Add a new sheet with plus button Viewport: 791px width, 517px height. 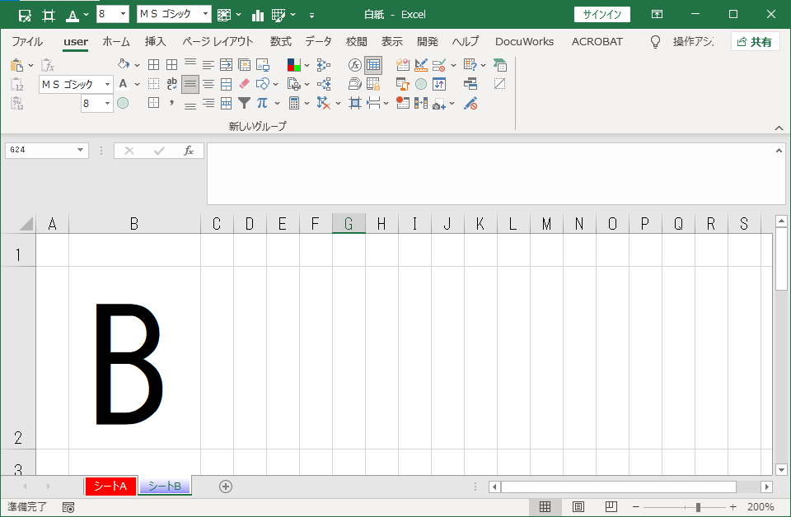(226, 487)
